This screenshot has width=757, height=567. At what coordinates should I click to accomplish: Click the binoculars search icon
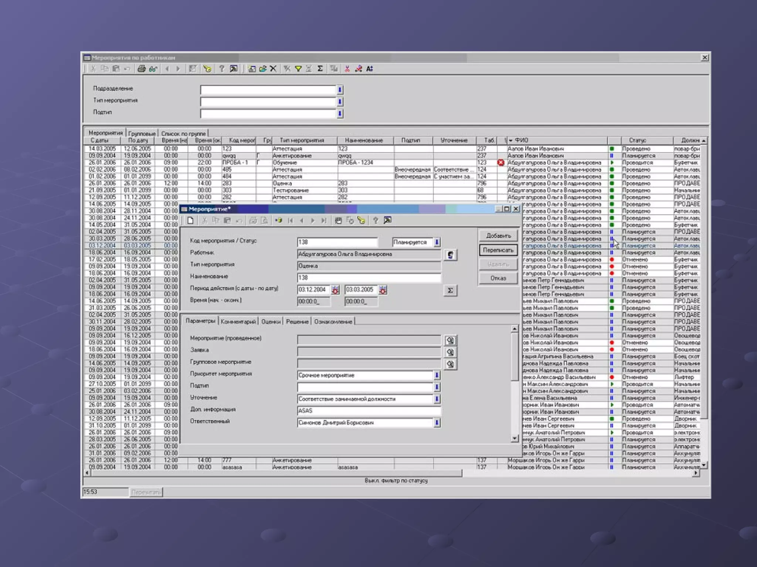(153, 69)
